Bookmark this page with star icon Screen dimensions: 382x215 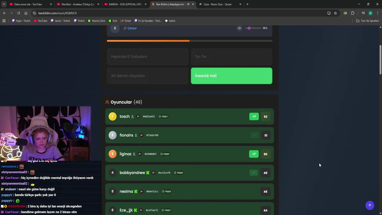(335, 13)
